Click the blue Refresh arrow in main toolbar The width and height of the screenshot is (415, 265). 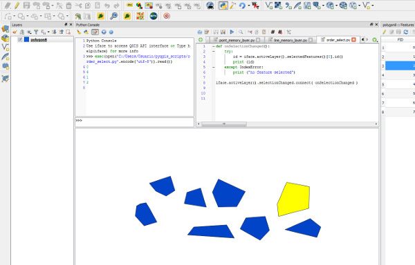242,6
